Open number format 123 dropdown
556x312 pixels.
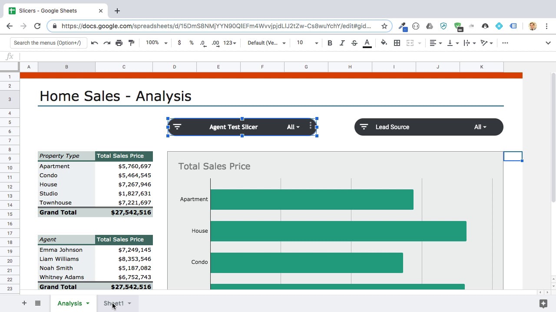(x=230, y=43)
